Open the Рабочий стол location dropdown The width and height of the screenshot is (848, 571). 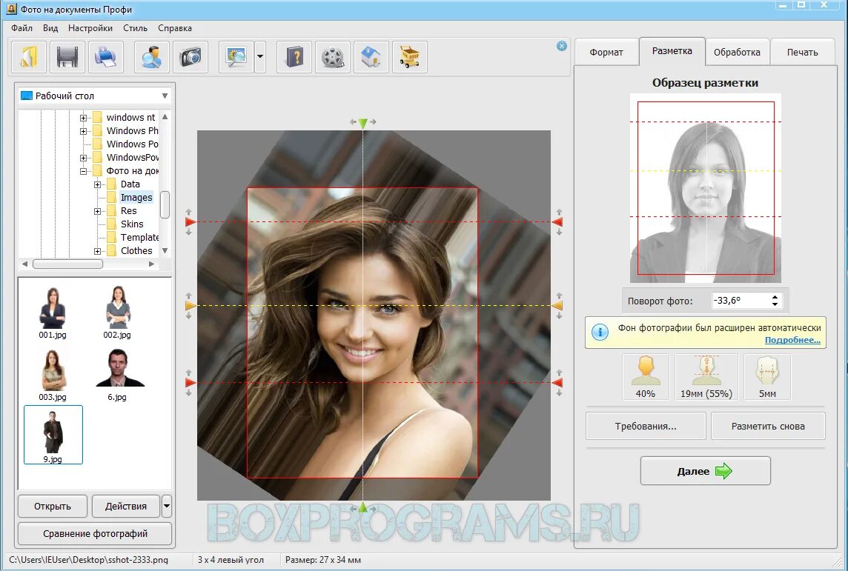pyautogui.click(x=95, y=96)
